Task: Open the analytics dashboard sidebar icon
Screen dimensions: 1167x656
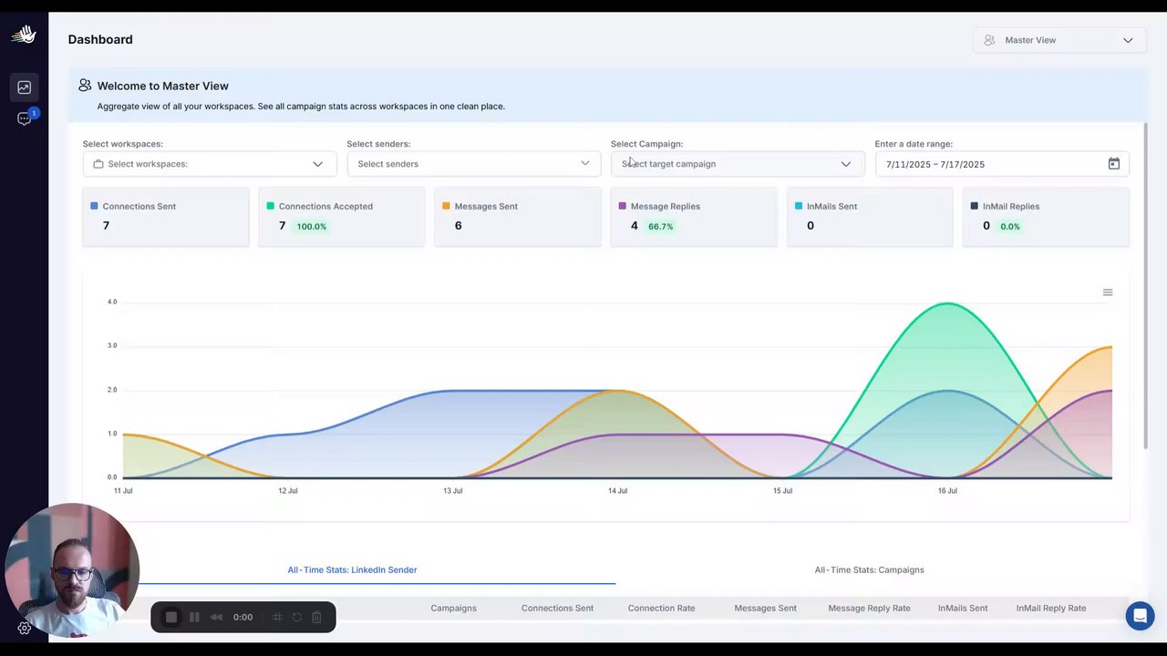Action: click(x=24, y=87)
